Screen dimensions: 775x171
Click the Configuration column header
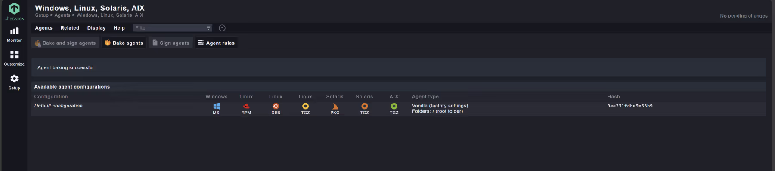(51, 97)
